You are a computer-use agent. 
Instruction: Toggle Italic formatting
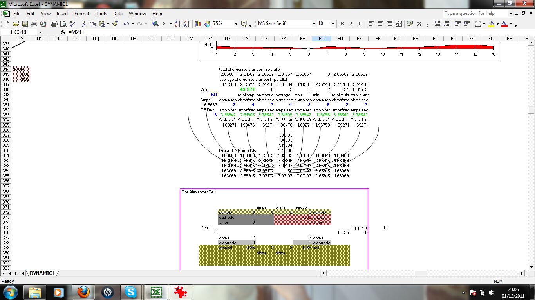(351, 24)
